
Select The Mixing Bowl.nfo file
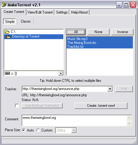pyautogui.click(x=100, y=43)
